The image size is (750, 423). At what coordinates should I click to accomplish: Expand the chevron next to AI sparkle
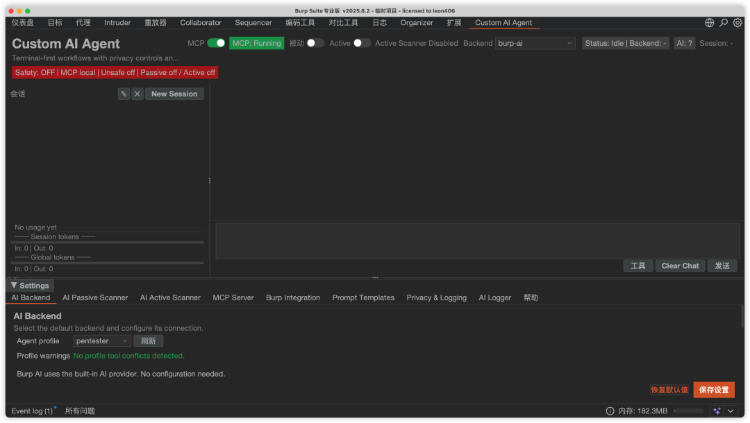pos(731,411)
